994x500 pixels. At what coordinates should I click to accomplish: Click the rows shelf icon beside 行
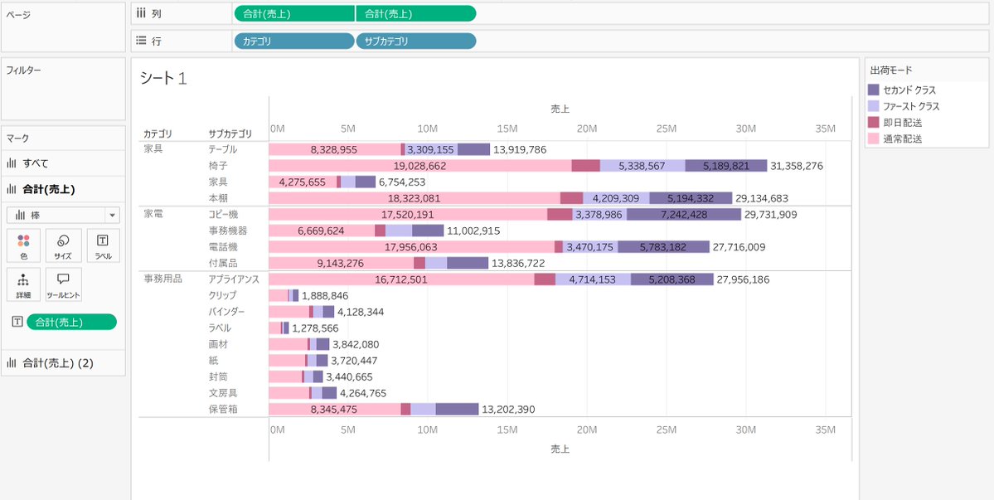point(142,41)
